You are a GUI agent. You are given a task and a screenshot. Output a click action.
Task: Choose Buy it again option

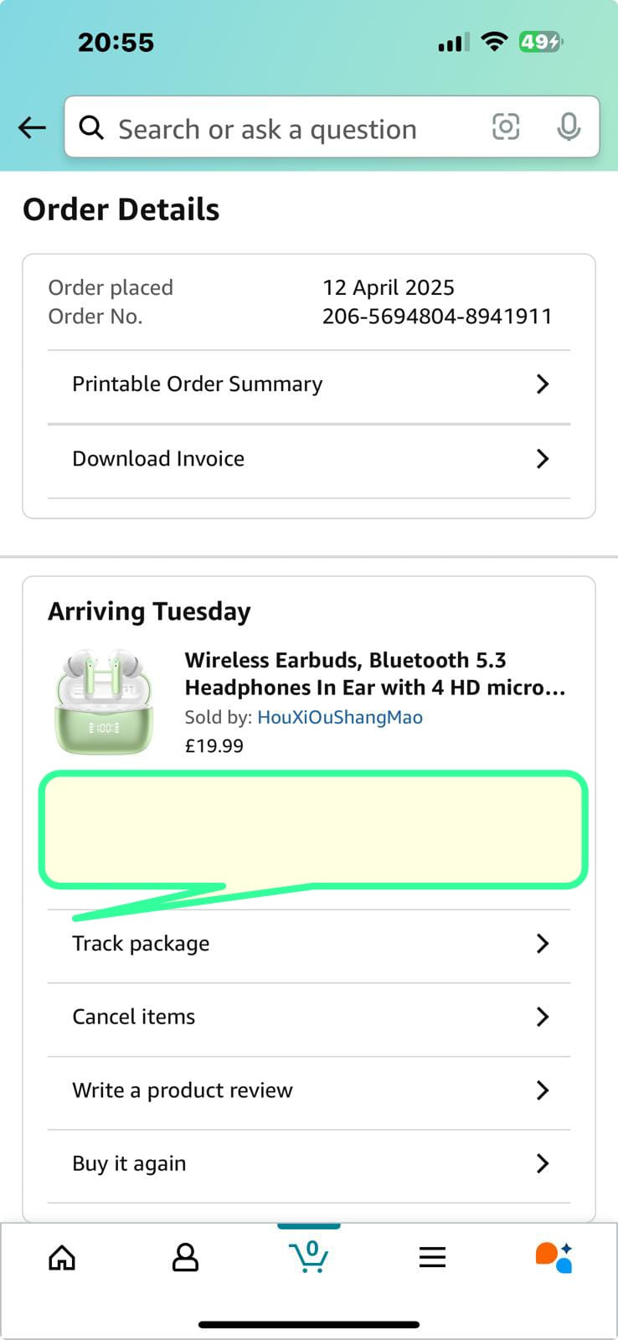(309, 1163)
